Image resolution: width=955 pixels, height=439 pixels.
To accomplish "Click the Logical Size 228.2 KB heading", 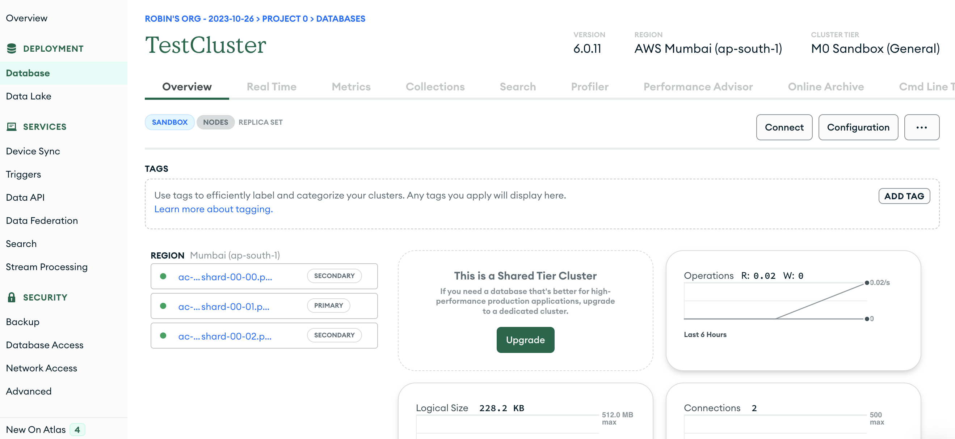I will coord(470,408).
